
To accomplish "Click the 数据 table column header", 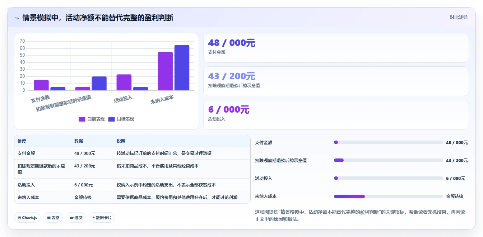I will tap(79, 141).
